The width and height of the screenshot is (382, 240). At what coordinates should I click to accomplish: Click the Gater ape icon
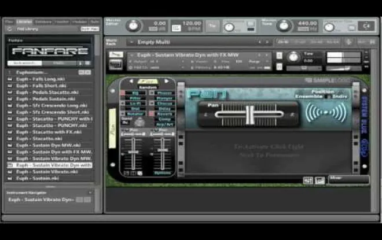click(x=139, y=121)
